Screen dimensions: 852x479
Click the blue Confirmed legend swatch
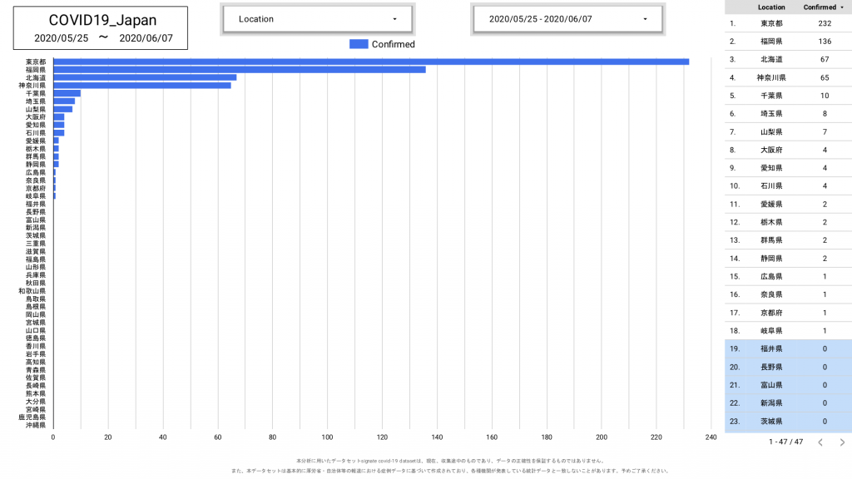359,44
